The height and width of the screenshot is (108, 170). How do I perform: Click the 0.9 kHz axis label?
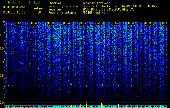(x=2, y=62)
